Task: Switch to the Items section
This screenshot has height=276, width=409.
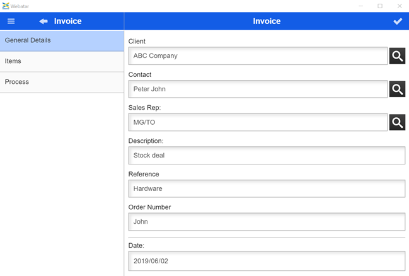Action: pos(62,61)
